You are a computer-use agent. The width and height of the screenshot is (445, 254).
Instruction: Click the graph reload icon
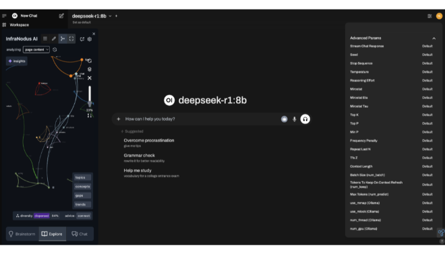(90, 61)
